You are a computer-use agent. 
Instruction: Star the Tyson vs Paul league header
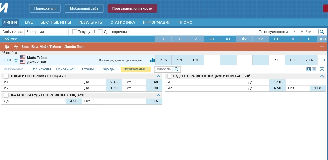click(x=16, y=47)
